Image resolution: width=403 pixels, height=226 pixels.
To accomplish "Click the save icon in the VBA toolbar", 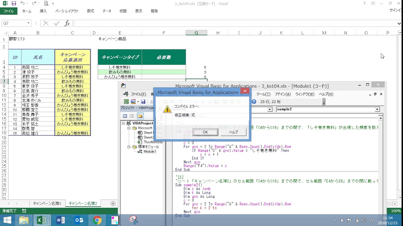I will (x=143, y=101).
